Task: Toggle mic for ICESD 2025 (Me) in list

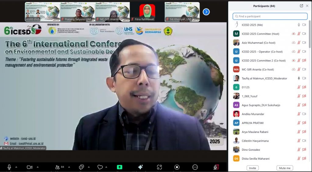Action: [x=299, y=25]
